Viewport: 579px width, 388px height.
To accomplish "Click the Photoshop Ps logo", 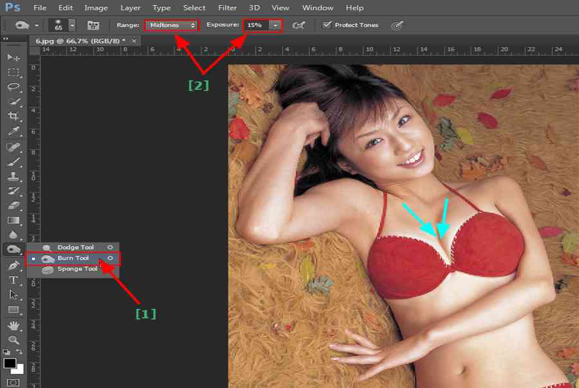I will pos(13,7).
